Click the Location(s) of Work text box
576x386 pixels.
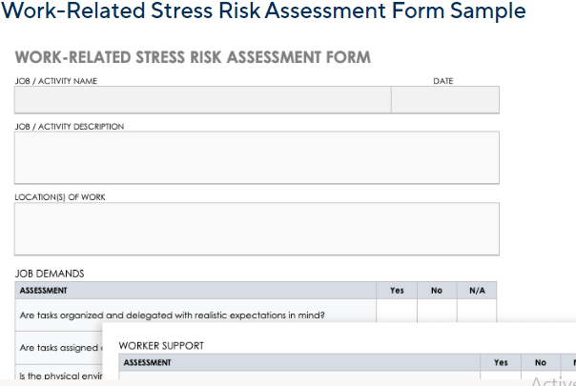pyautogui.click(x=257, y=229)
